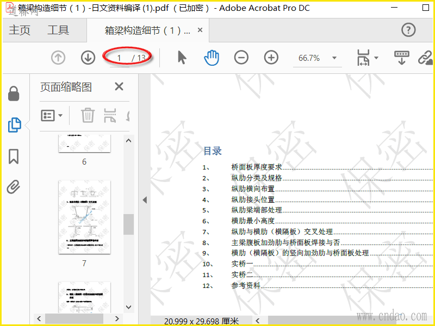Go to previous page with up arrow
435x326 pixels.
pyautogui.click(x=58, y=58)
